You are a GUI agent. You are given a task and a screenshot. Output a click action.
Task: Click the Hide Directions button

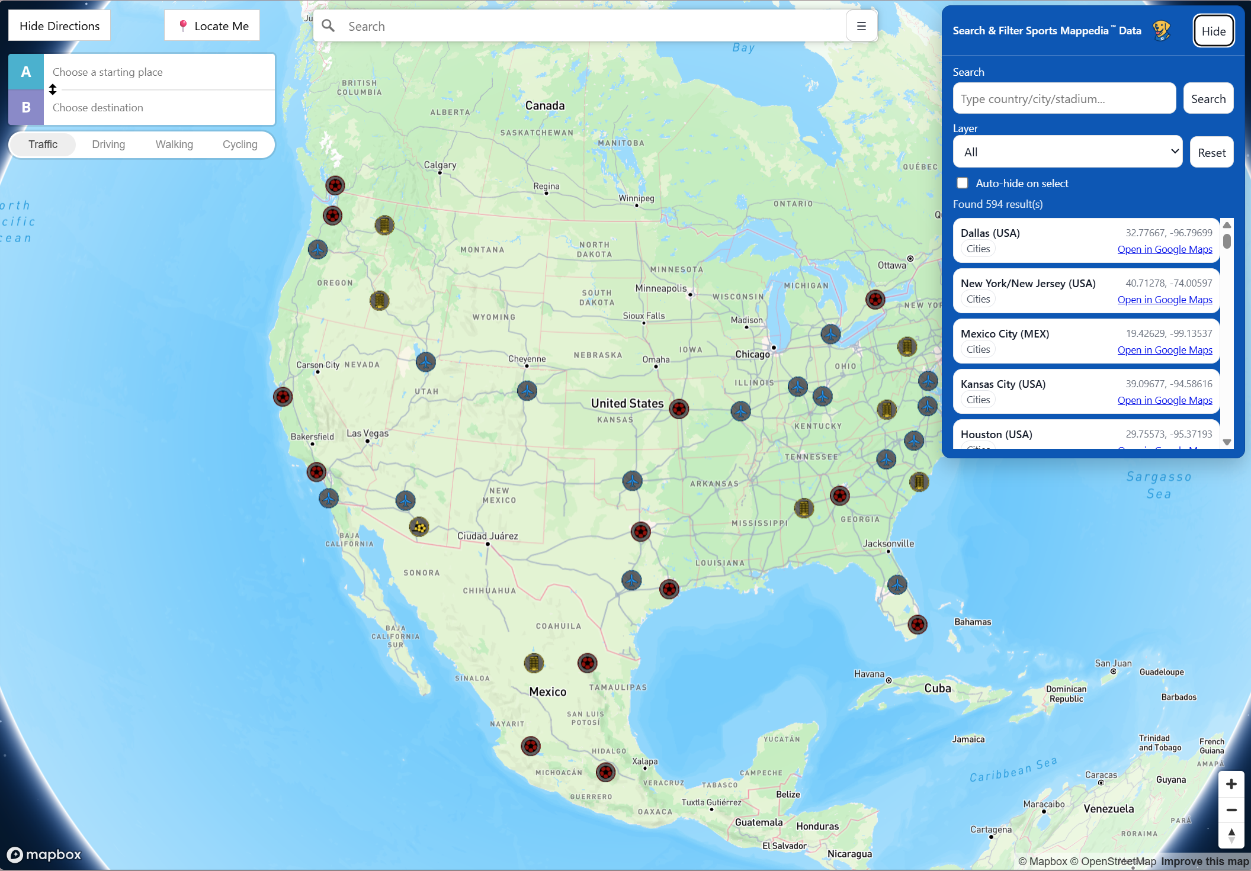click(59, 26)
